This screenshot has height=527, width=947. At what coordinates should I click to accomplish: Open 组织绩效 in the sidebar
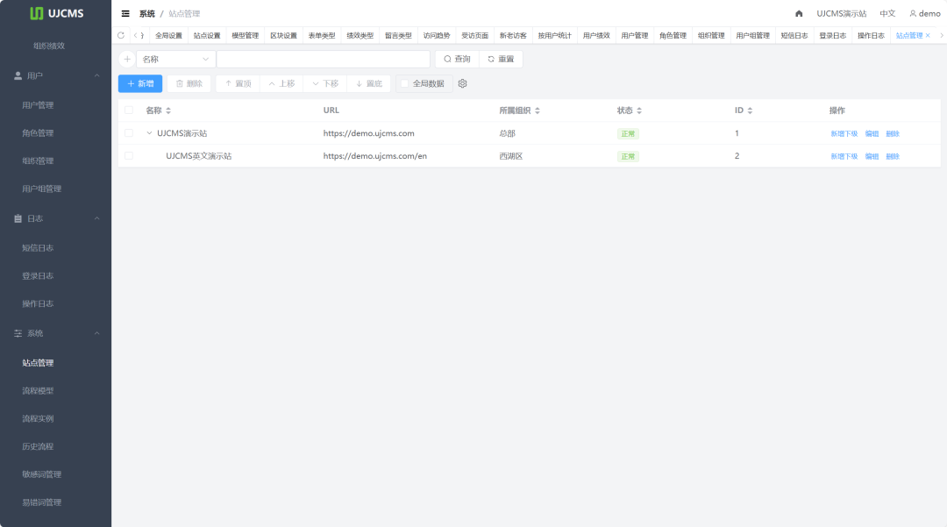click(x=49, y=46)
